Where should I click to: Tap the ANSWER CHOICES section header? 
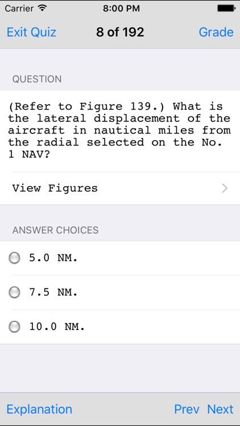coord(55,230)
